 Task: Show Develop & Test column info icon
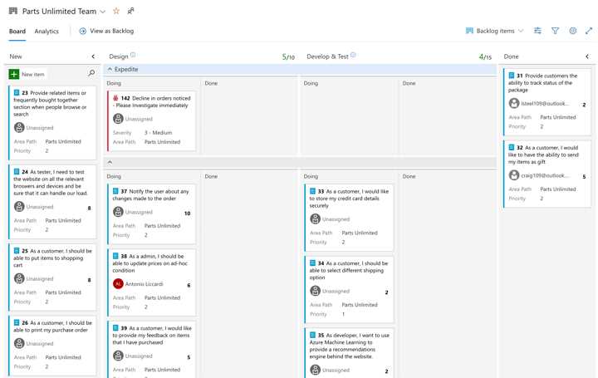coord(353,55)
